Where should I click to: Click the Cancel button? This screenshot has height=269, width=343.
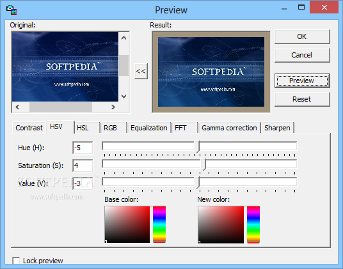click(302, 55)
